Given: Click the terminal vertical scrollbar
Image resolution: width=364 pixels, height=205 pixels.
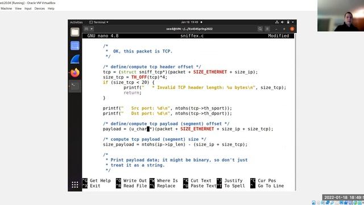Looking at the screenshot, I should click(295, 112).
